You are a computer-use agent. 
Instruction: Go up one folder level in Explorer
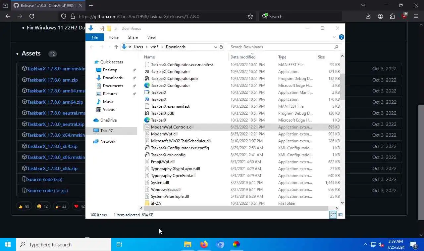pyautogui.click(x=116, y=47)
